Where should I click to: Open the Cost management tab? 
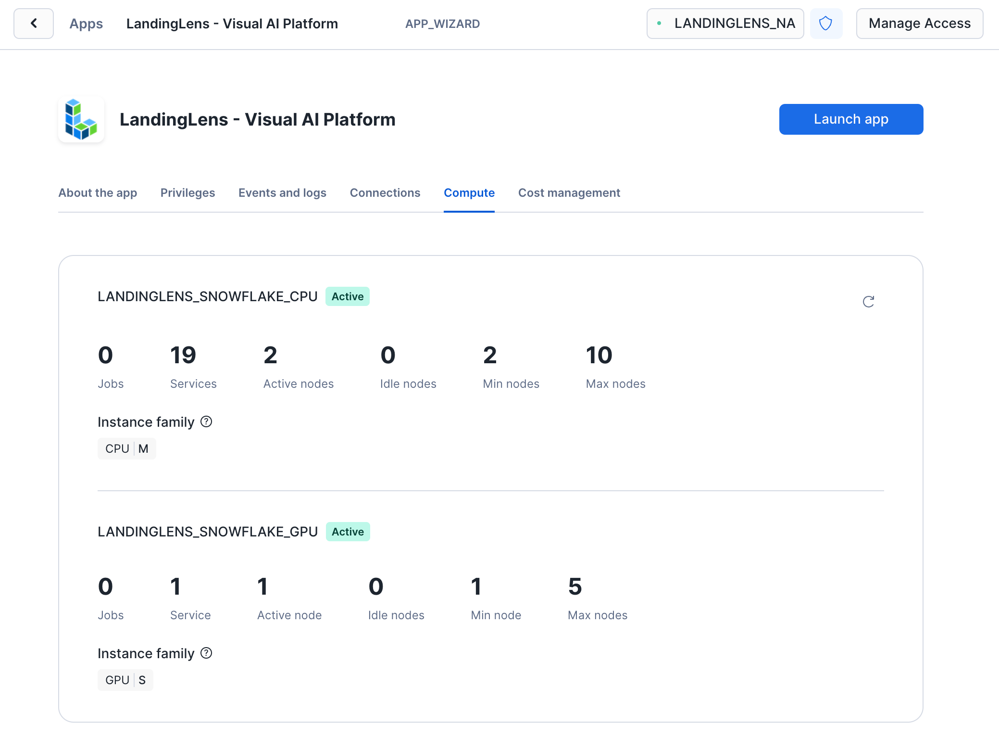click(569, 193)
